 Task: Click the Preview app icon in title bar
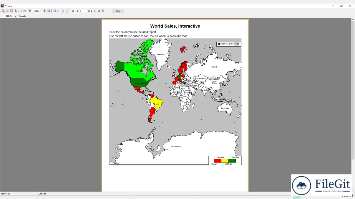(x=2, y=6)
